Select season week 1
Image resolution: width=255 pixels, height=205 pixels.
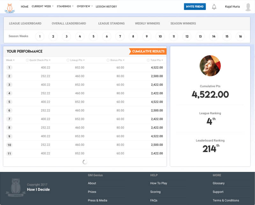[x=40, y=36]
